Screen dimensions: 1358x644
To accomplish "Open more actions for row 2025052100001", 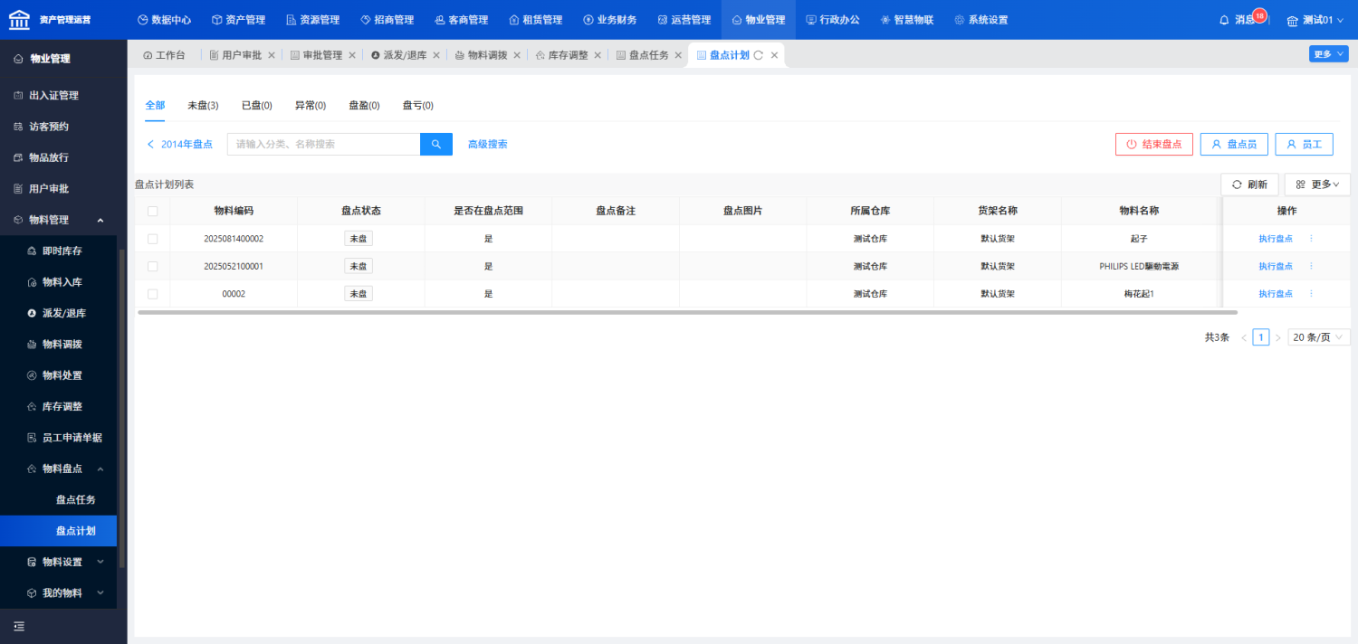I will pos(1311,266).
